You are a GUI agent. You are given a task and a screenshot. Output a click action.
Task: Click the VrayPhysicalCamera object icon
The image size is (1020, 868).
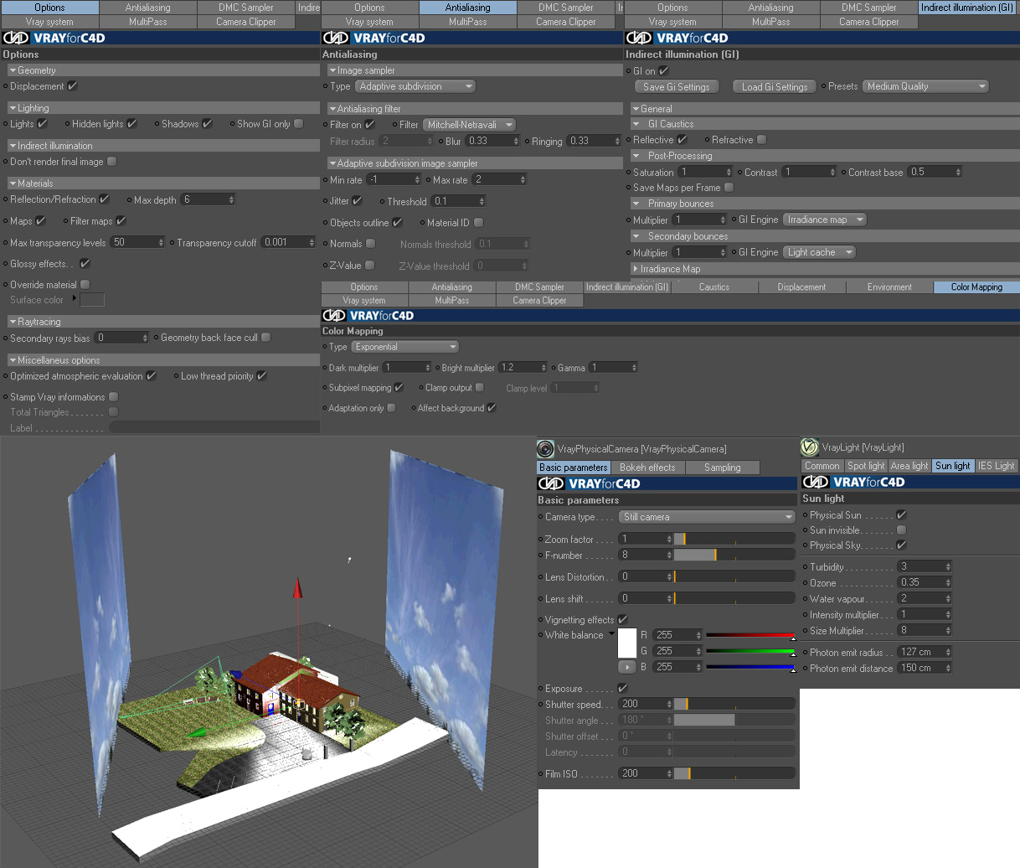pyautogui.click(x=545, y=449)
